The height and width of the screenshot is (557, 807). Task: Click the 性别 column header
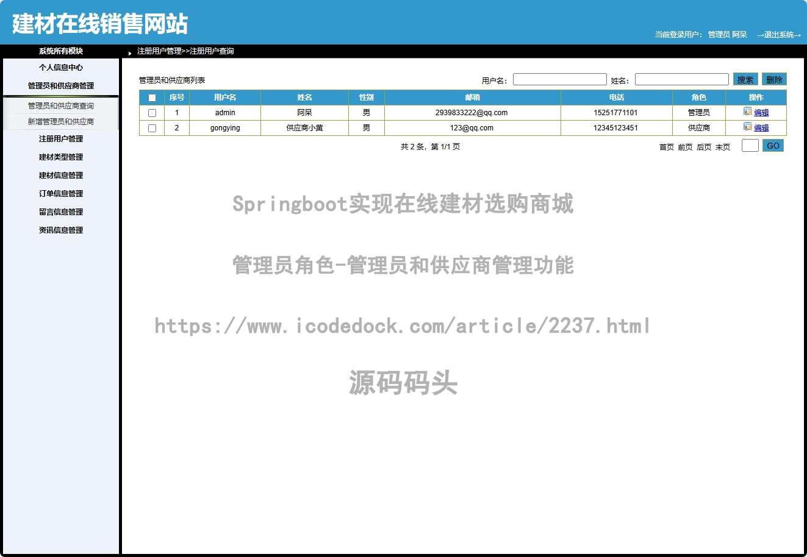(x=367, y=98)
